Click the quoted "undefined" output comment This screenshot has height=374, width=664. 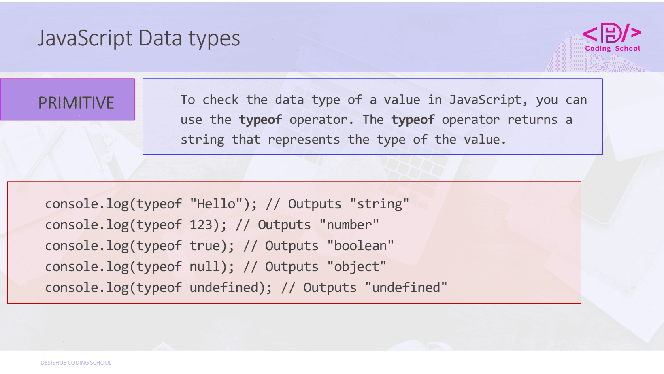(406, 288)
